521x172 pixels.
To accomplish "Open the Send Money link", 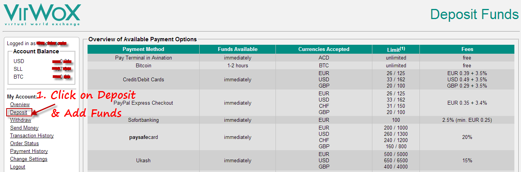I will 24,128.
